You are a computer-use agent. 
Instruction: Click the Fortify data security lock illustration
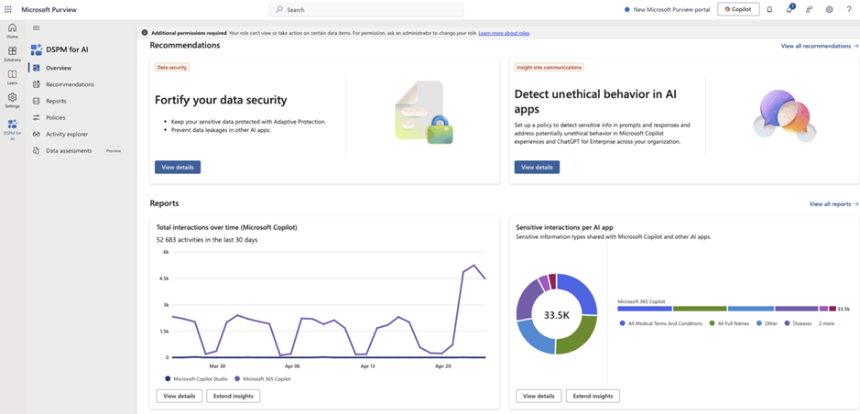(425, 113)
